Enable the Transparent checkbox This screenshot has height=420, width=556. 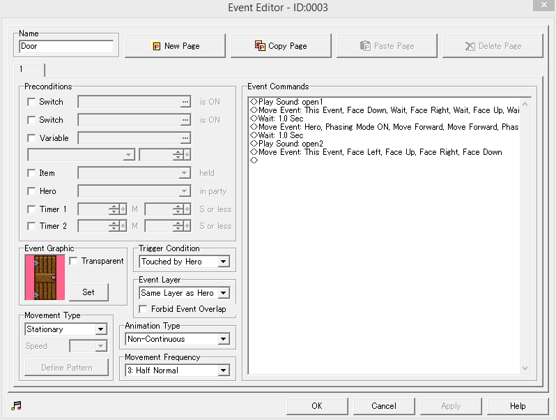73,261
